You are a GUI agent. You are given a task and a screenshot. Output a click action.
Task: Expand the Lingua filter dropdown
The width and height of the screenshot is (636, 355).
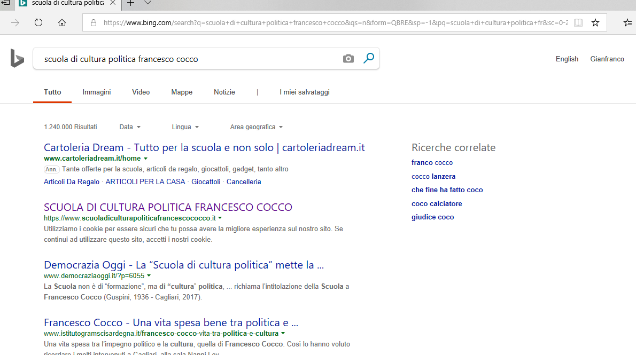click(x=185, y=127)
